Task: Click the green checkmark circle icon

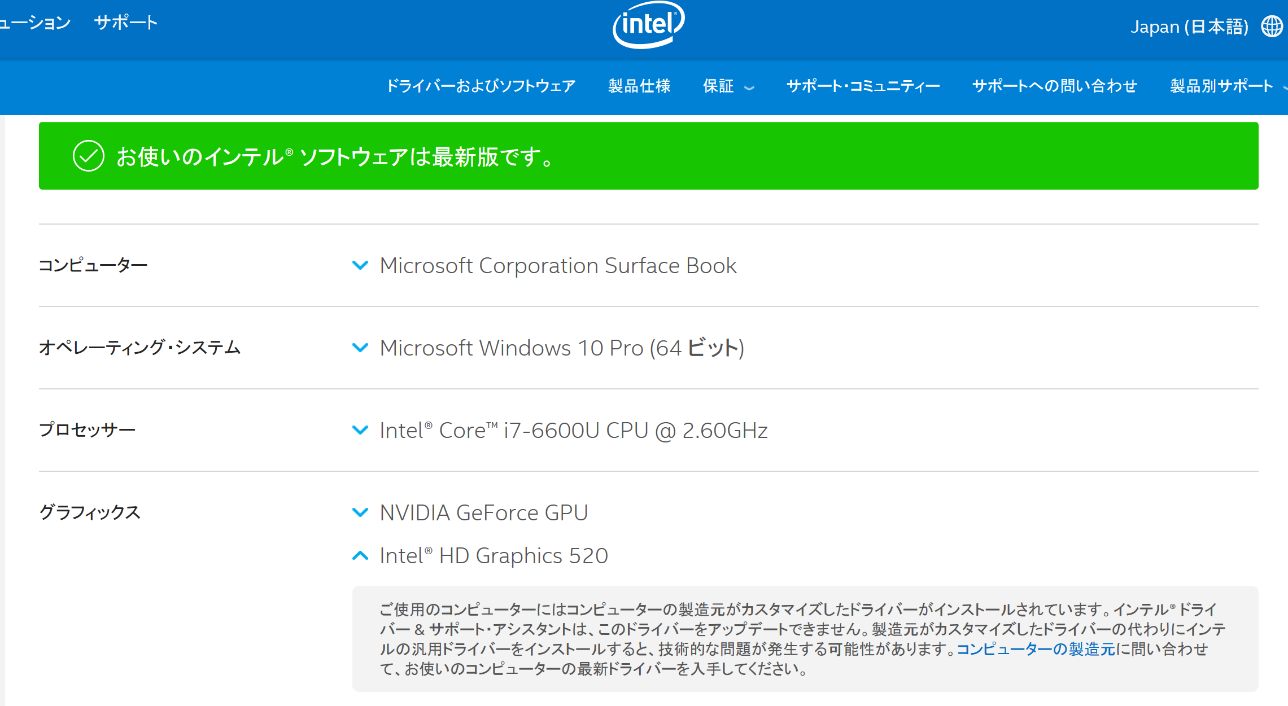Action: (89, 156)
